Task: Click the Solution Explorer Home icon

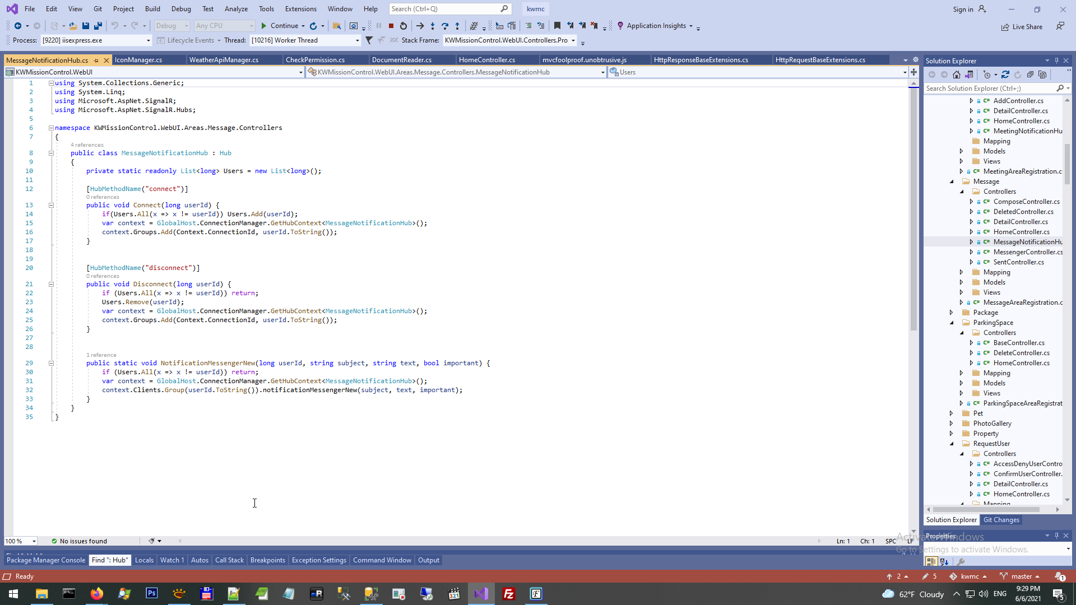Action: point(957,75)
